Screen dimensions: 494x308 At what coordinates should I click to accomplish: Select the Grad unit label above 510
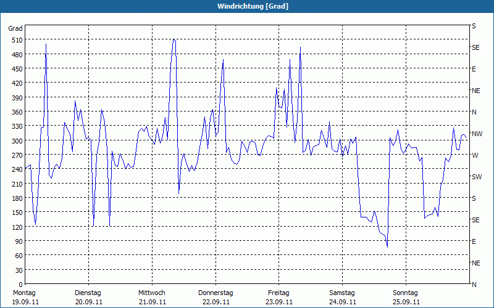click(x=15, y=28)
